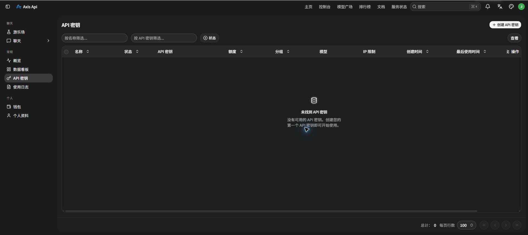Select API 密钥 in the sidebar
This screenshot has height=235, width=528.
click(x=29, y=78)
